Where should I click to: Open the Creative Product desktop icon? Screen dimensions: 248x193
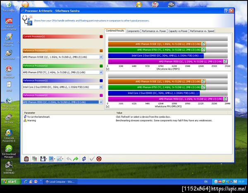click(9, 40)
